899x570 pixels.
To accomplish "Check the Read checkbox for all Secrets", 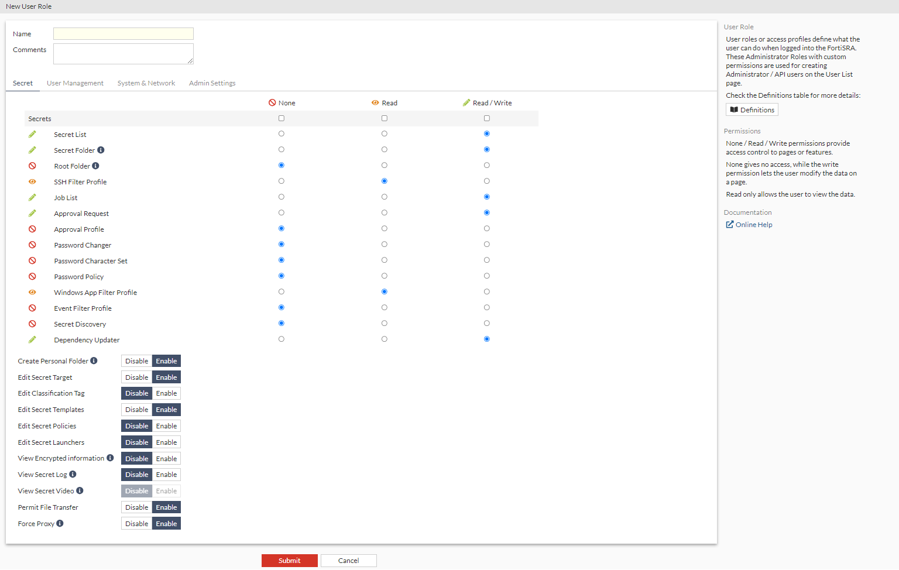I will (385, 118).
